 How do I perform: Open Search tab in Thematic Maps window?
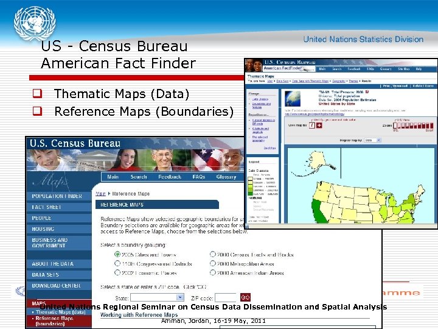click(336, 69)
